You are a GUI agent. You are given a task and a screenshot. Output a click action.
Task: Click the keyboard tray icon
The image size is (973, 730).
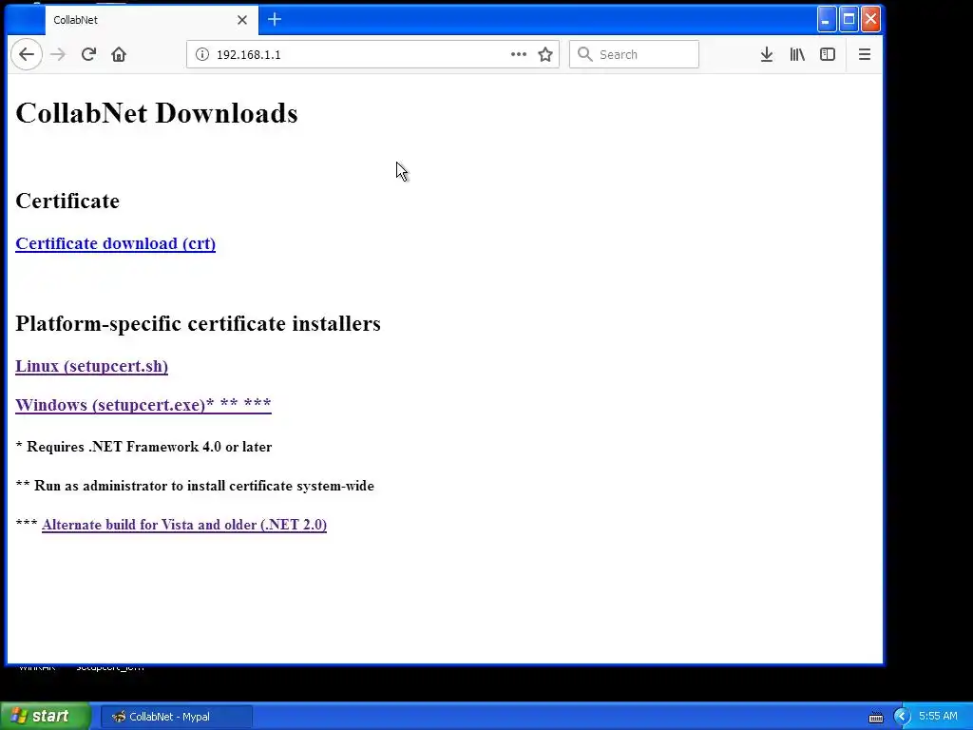tap(875, 717)
